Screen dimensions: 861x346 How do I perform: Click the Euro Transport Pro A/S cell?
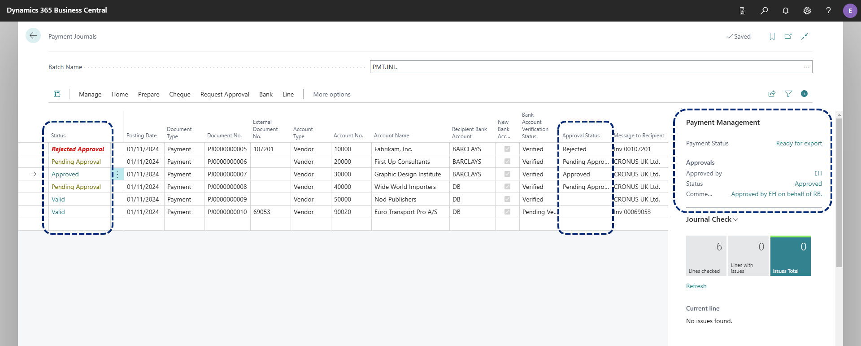pyautogui.click(x=410, y=212)
